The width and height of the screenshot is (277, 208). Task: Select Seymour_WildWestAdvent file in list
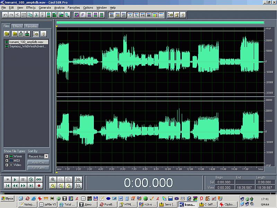27,46
